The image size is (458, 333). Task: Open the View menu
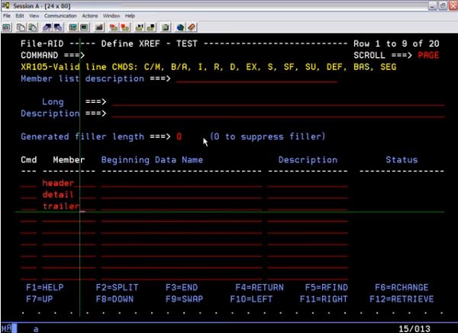(34, 16)
